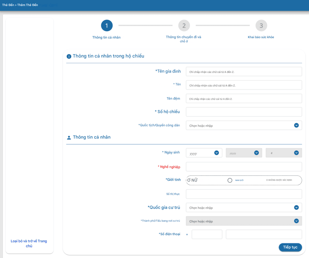Go to step 1 circle Thông tin cá nhân

tap(107, 25)
